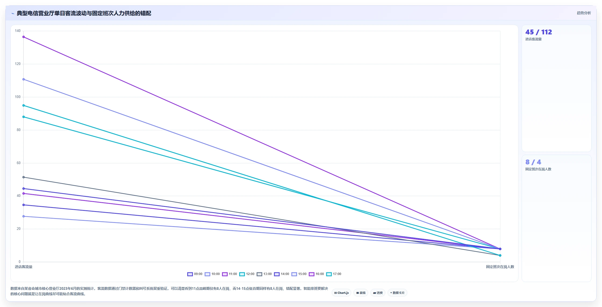602x307 pixels.
Task: Open the 进店客流量 45 / 112 card
Action: point(556,88)
